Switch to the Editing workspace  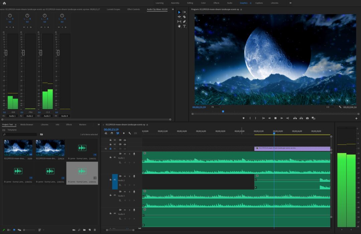(x=190, y=3)
